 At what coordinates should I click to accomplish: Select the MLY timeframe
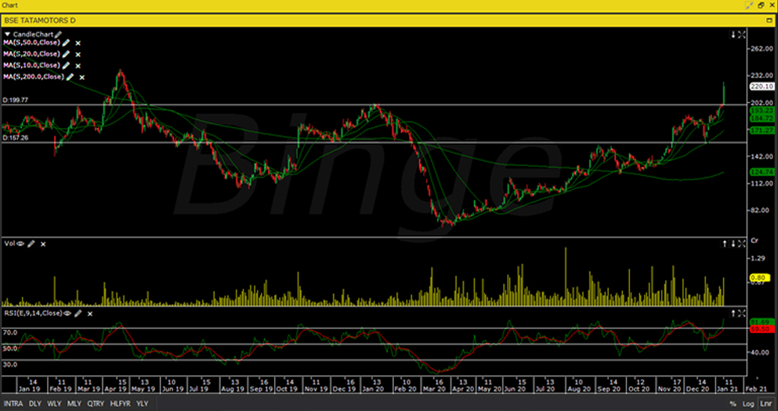[x=74, y=404]
